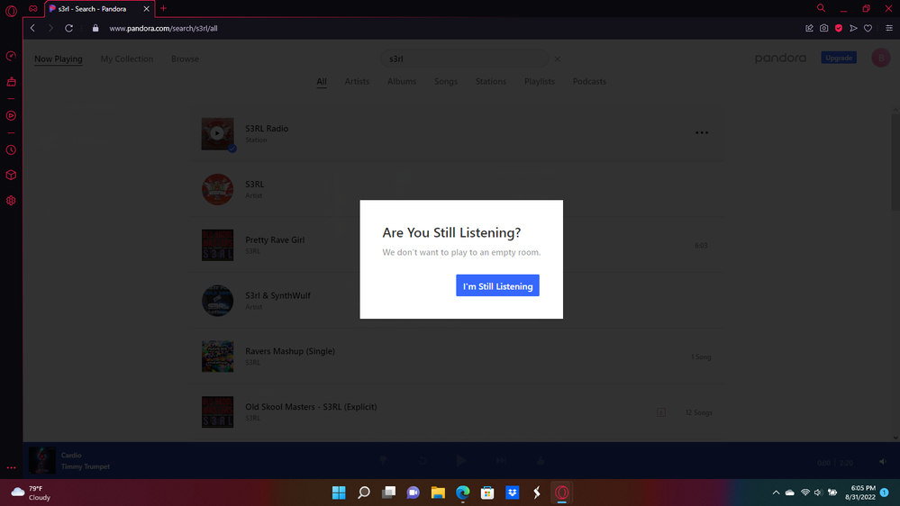
Task: Take a snapshot with the camera icon
Action: tap(823, 28)
